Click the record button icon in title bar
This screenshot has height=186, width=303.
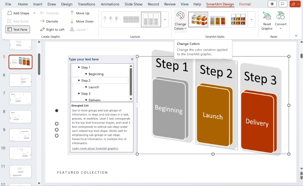[272, 4]
